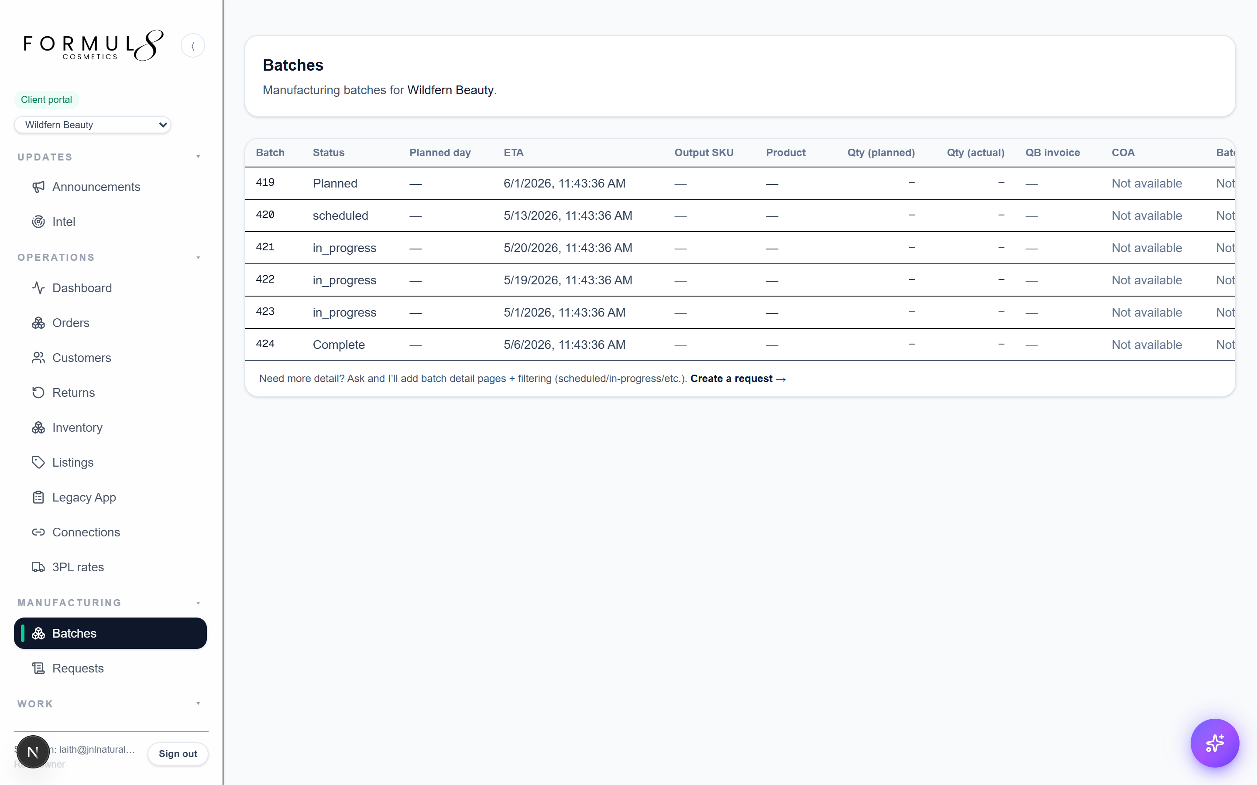Click the 3PL rates truck icon
The height and width of the screenshot is (785, 1257).
coord(38,567)
